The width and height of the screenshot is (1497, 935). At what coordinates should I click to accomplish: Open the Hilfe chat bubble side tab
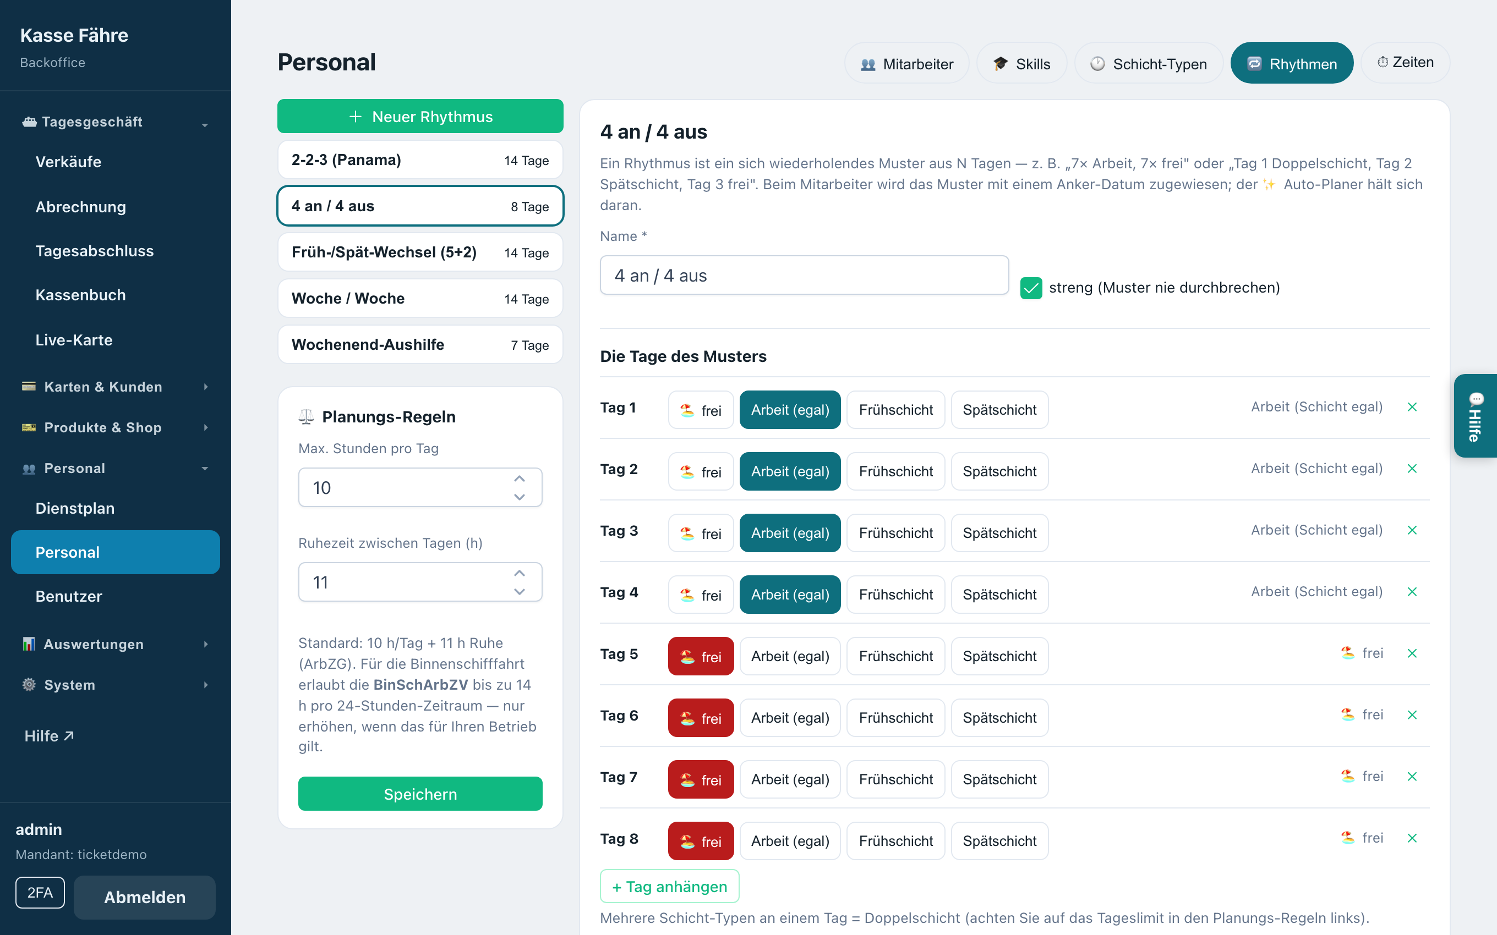click(x=1476, y=416)
